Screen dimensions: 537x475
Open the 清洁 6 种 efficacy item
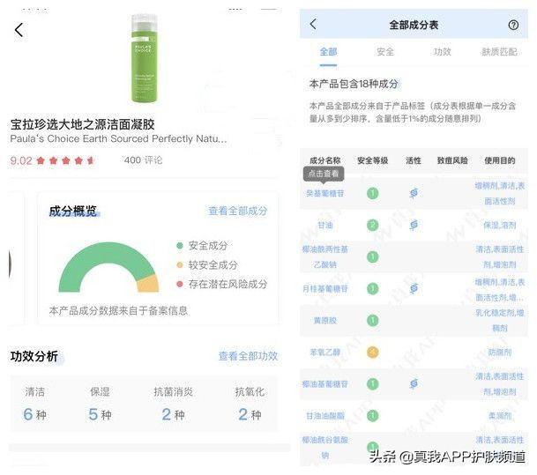(35, 404)
